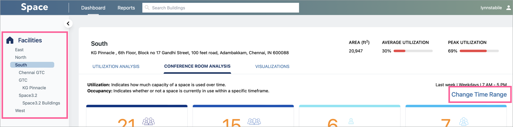
Task: Open the Dashboard menu
Action: [x=93, y=8]
